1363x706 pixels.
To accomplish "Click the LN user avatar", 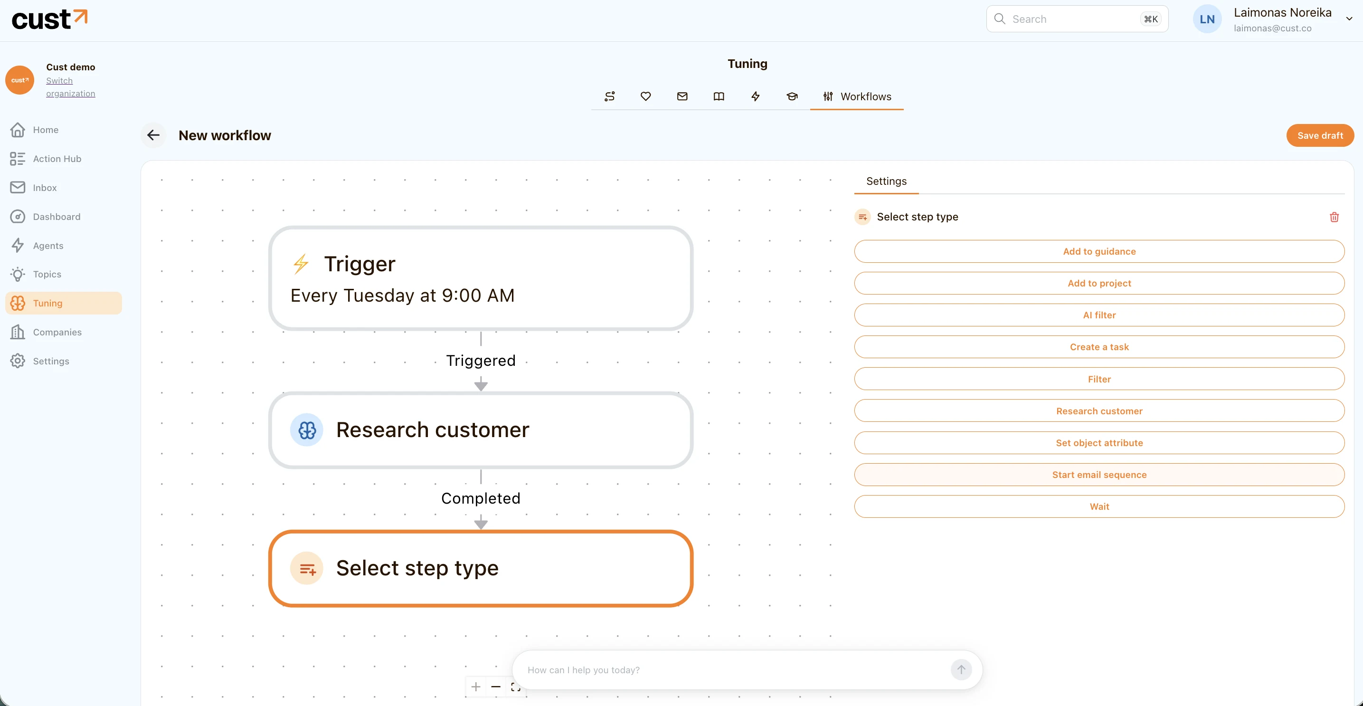I will (x=1207, y=19).
